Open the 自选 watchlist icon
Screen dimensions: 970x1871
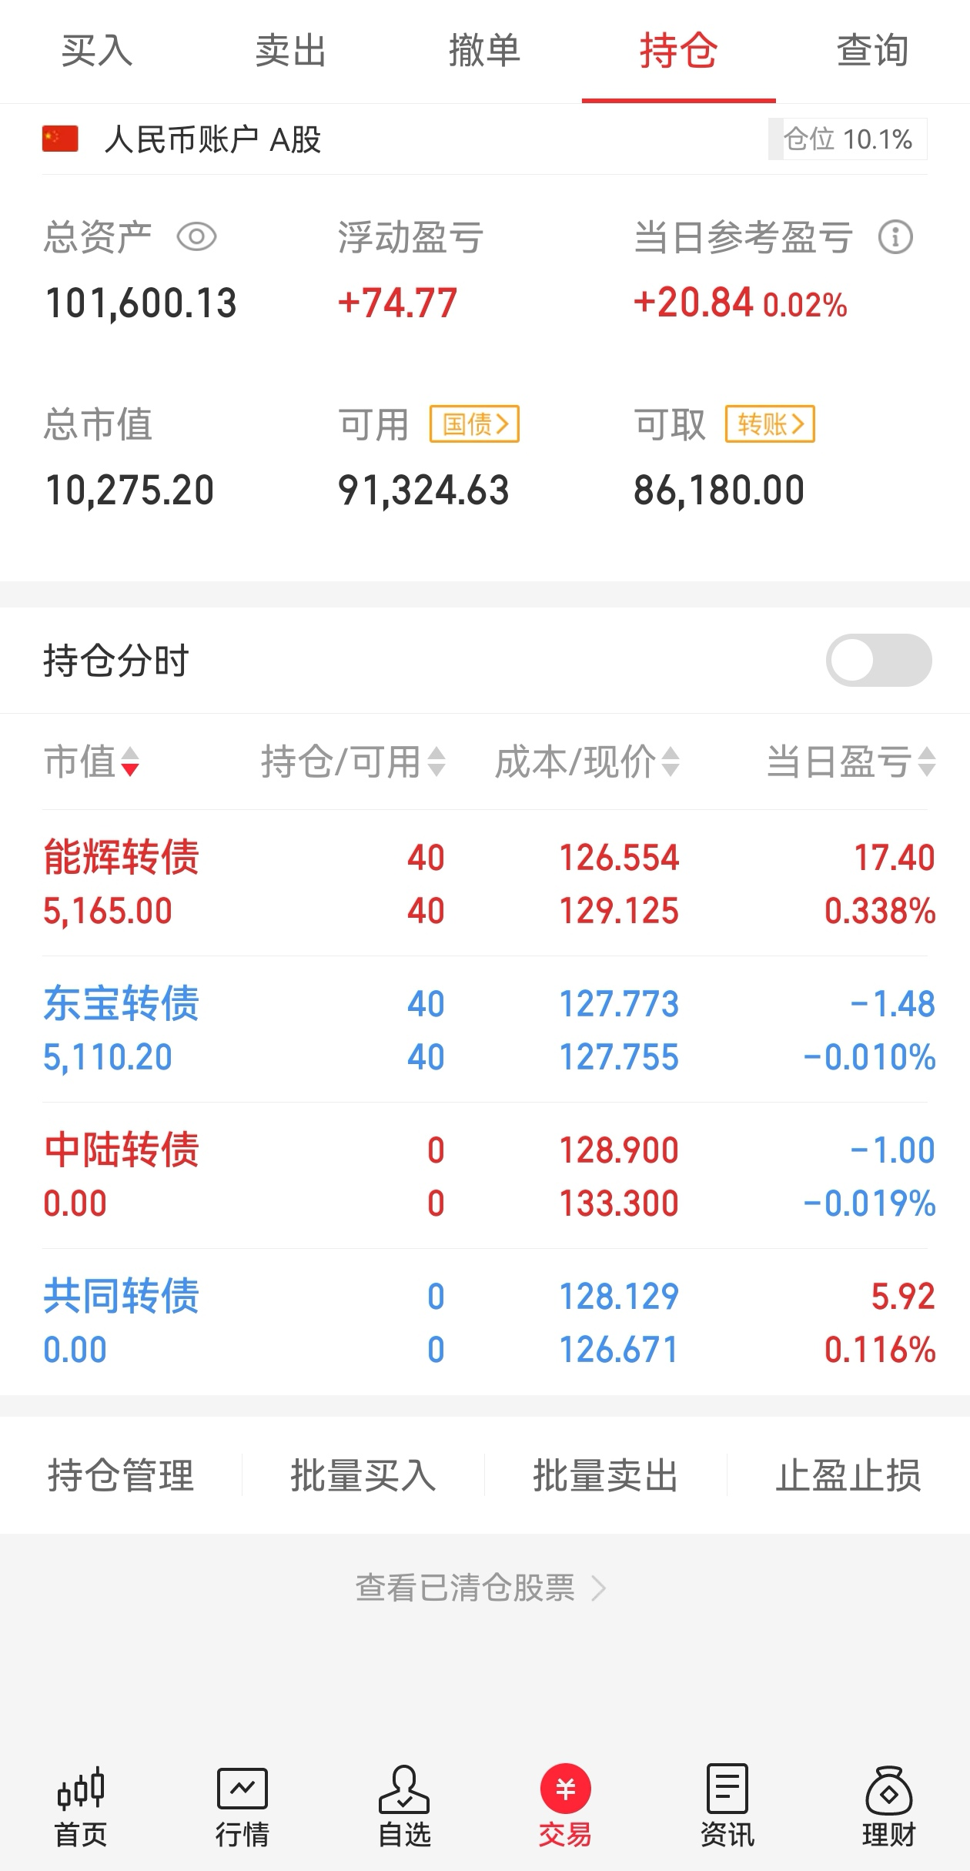coord(404,1806)
